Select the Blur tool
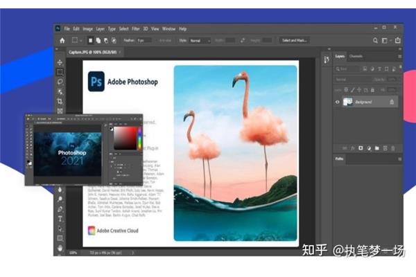 point(60,189)
